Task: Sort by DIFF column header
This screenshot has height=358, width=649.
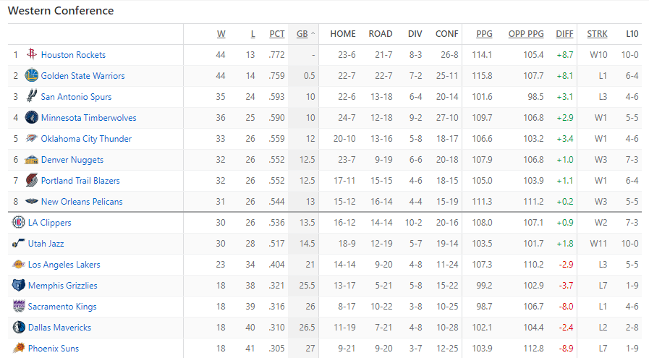Action: coord(564,34)
